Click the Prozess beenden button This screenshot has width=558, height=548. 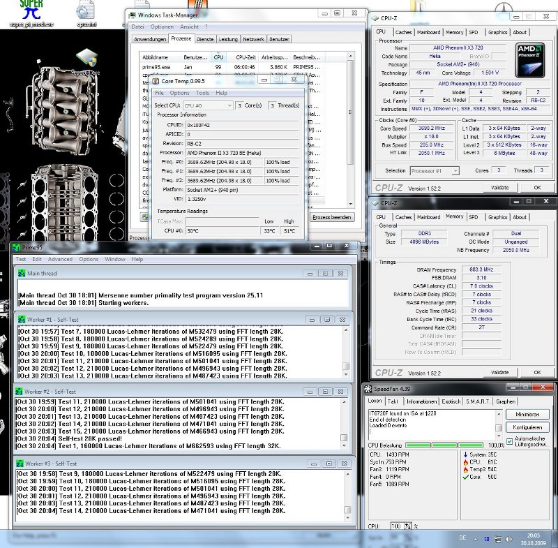332,217
